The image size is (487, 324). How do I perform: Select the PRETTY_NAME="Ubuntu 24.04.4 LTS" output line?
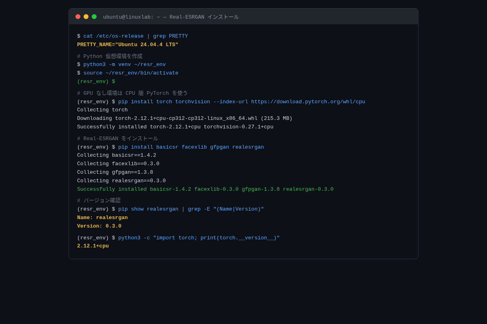[128, 45]
